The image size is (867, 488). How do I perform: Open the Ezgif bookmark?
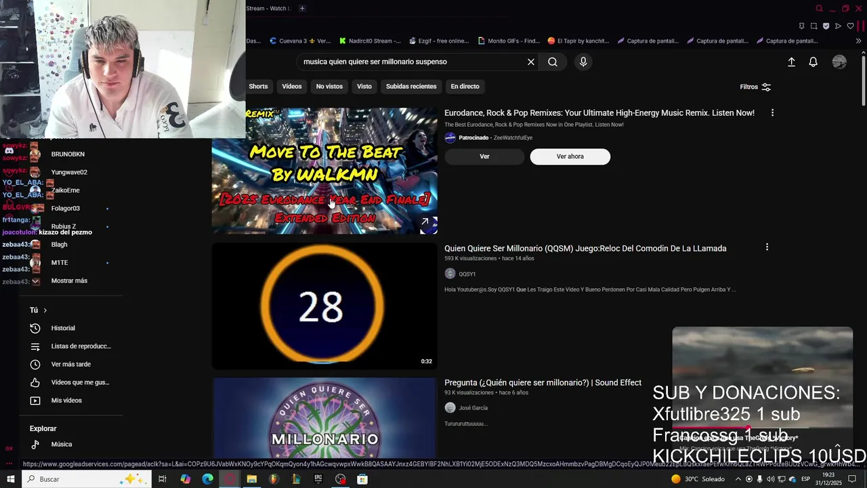point(439,41)
